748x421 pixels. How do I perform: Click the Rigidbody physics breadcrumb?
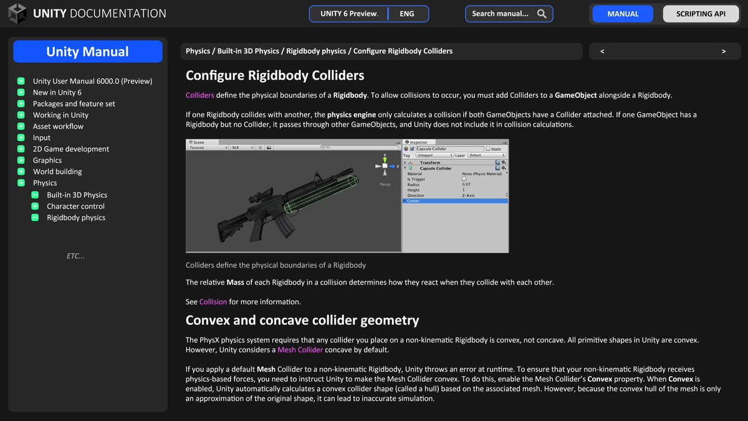316,51
